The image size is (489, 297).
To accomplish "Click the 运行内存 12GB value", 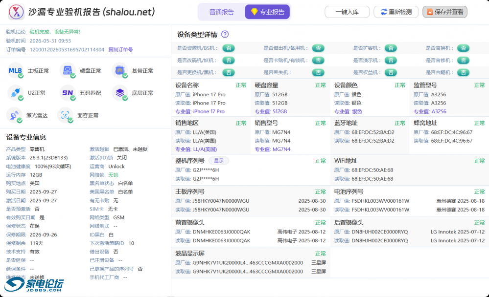I will (x=36, y=175).
